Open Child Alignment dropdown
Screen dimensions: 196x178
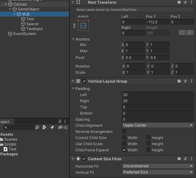(158, 125)
